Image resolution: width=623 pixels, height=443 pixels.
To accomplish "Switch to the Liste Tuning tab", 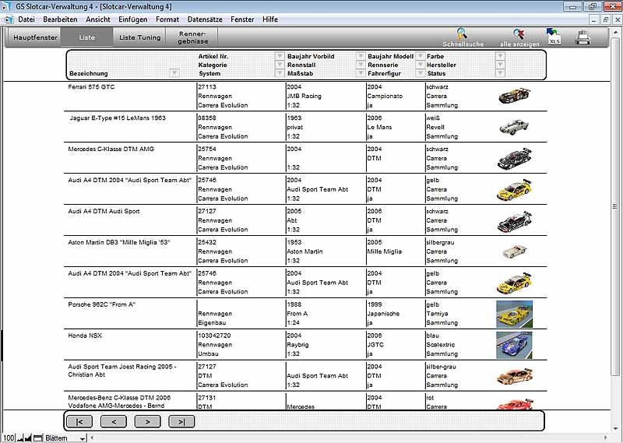I will (x=139, y=37).
